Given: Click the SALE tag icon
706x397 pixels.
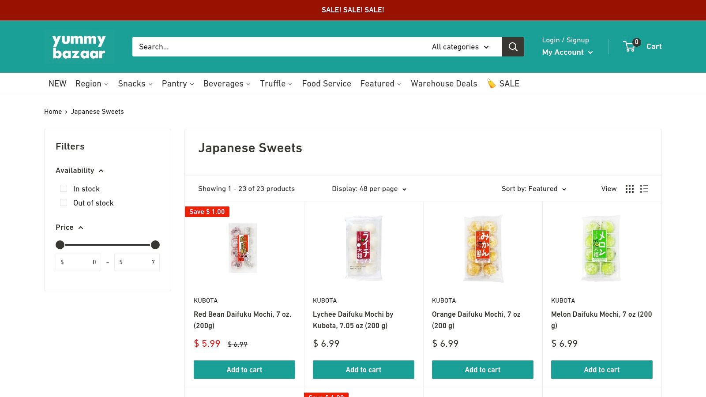Looking at the screenshot, I should click(491, 84).
